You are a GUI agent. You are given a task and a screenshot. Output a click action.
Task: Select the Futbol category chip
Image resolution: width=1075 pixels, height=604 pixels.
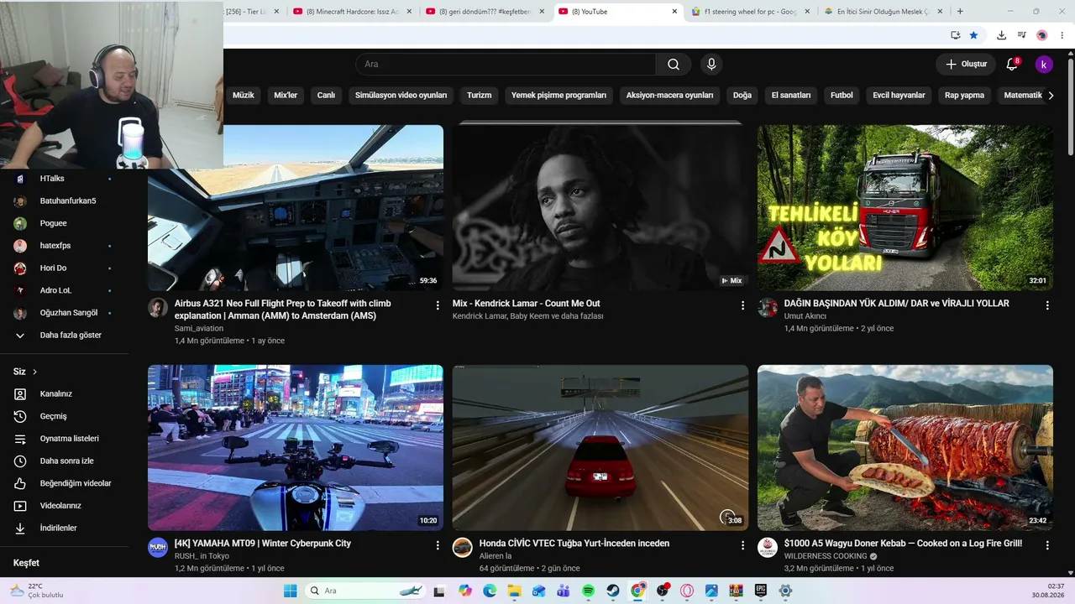[842, 96]
